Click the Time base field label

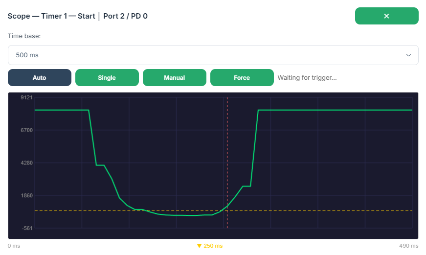[24, 37]
